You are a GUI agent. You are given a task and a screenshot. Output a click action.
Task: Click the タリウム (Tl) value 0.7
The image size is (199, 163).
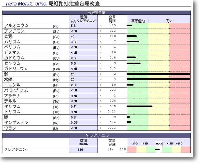click(73, 107)
